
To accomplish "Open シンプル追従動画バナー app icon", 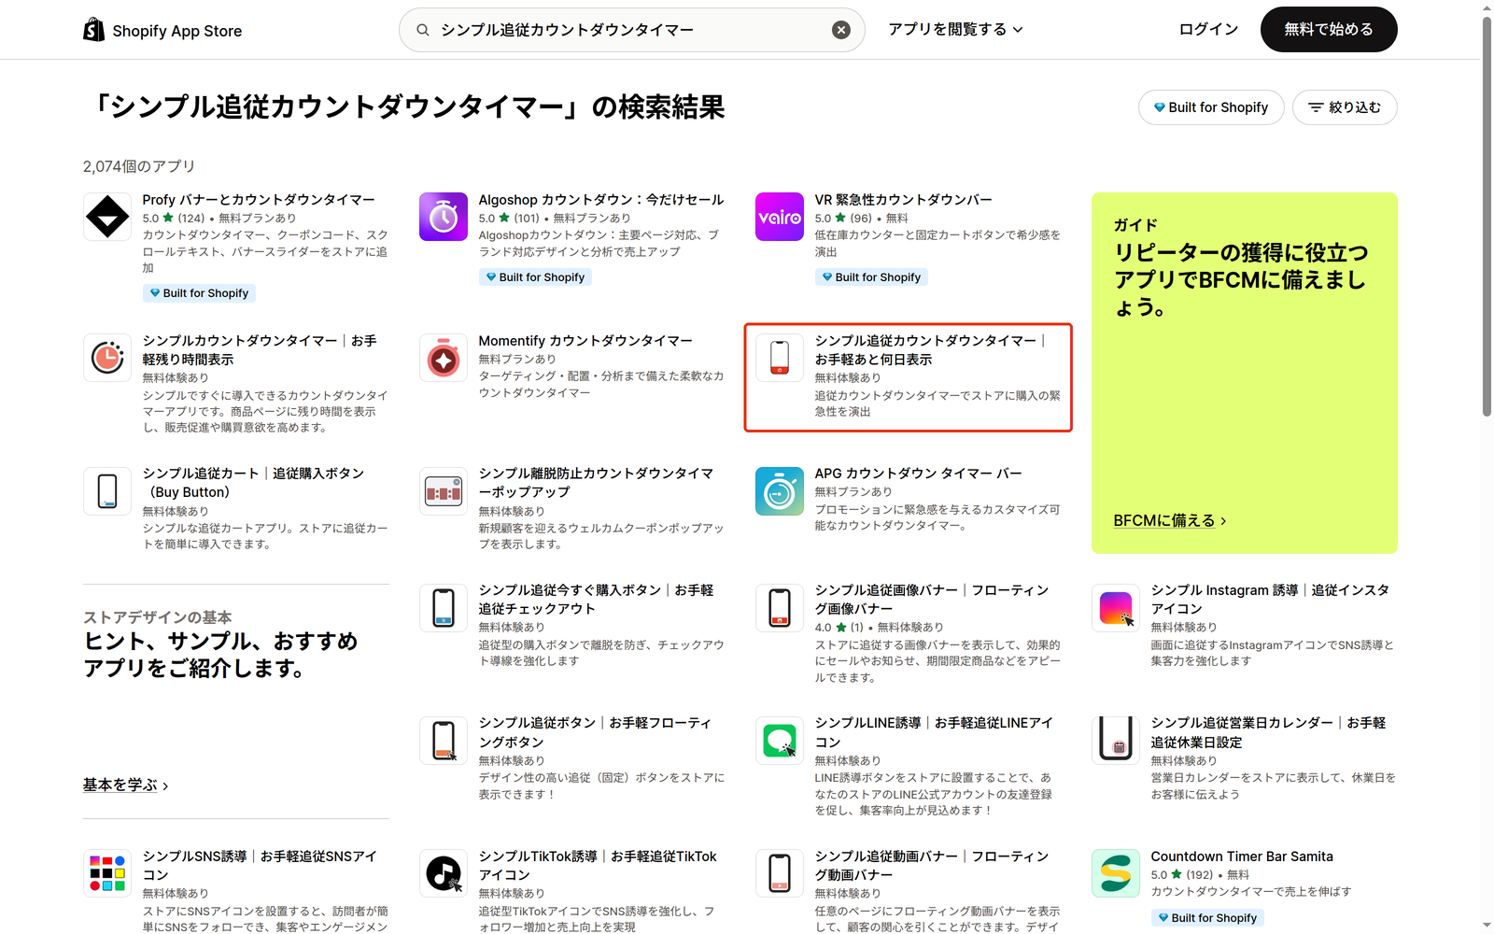I will pyautogui.click(x=780, y=873).
